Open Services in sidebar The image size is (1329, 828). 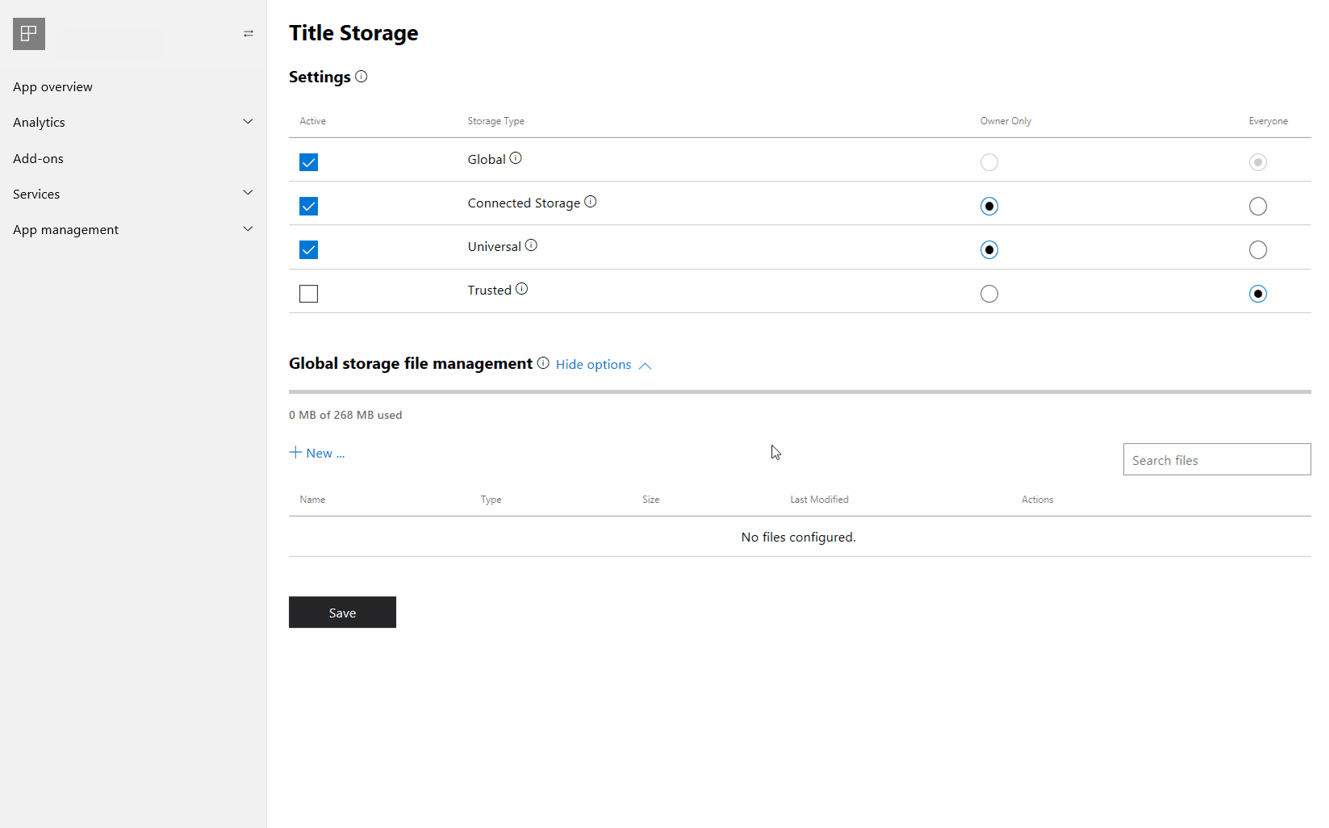tap(36, 194)
